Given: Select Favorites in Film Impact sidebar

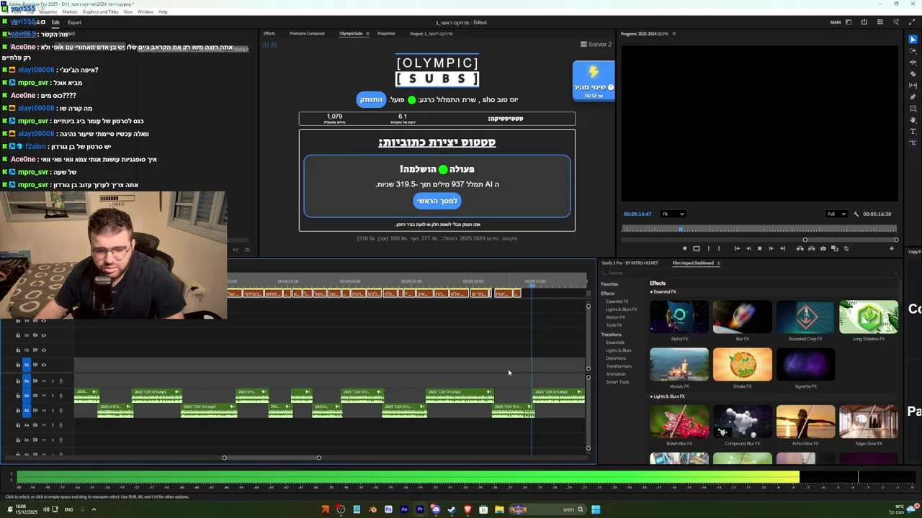Looking at the screenshot, I should (609, 284).
